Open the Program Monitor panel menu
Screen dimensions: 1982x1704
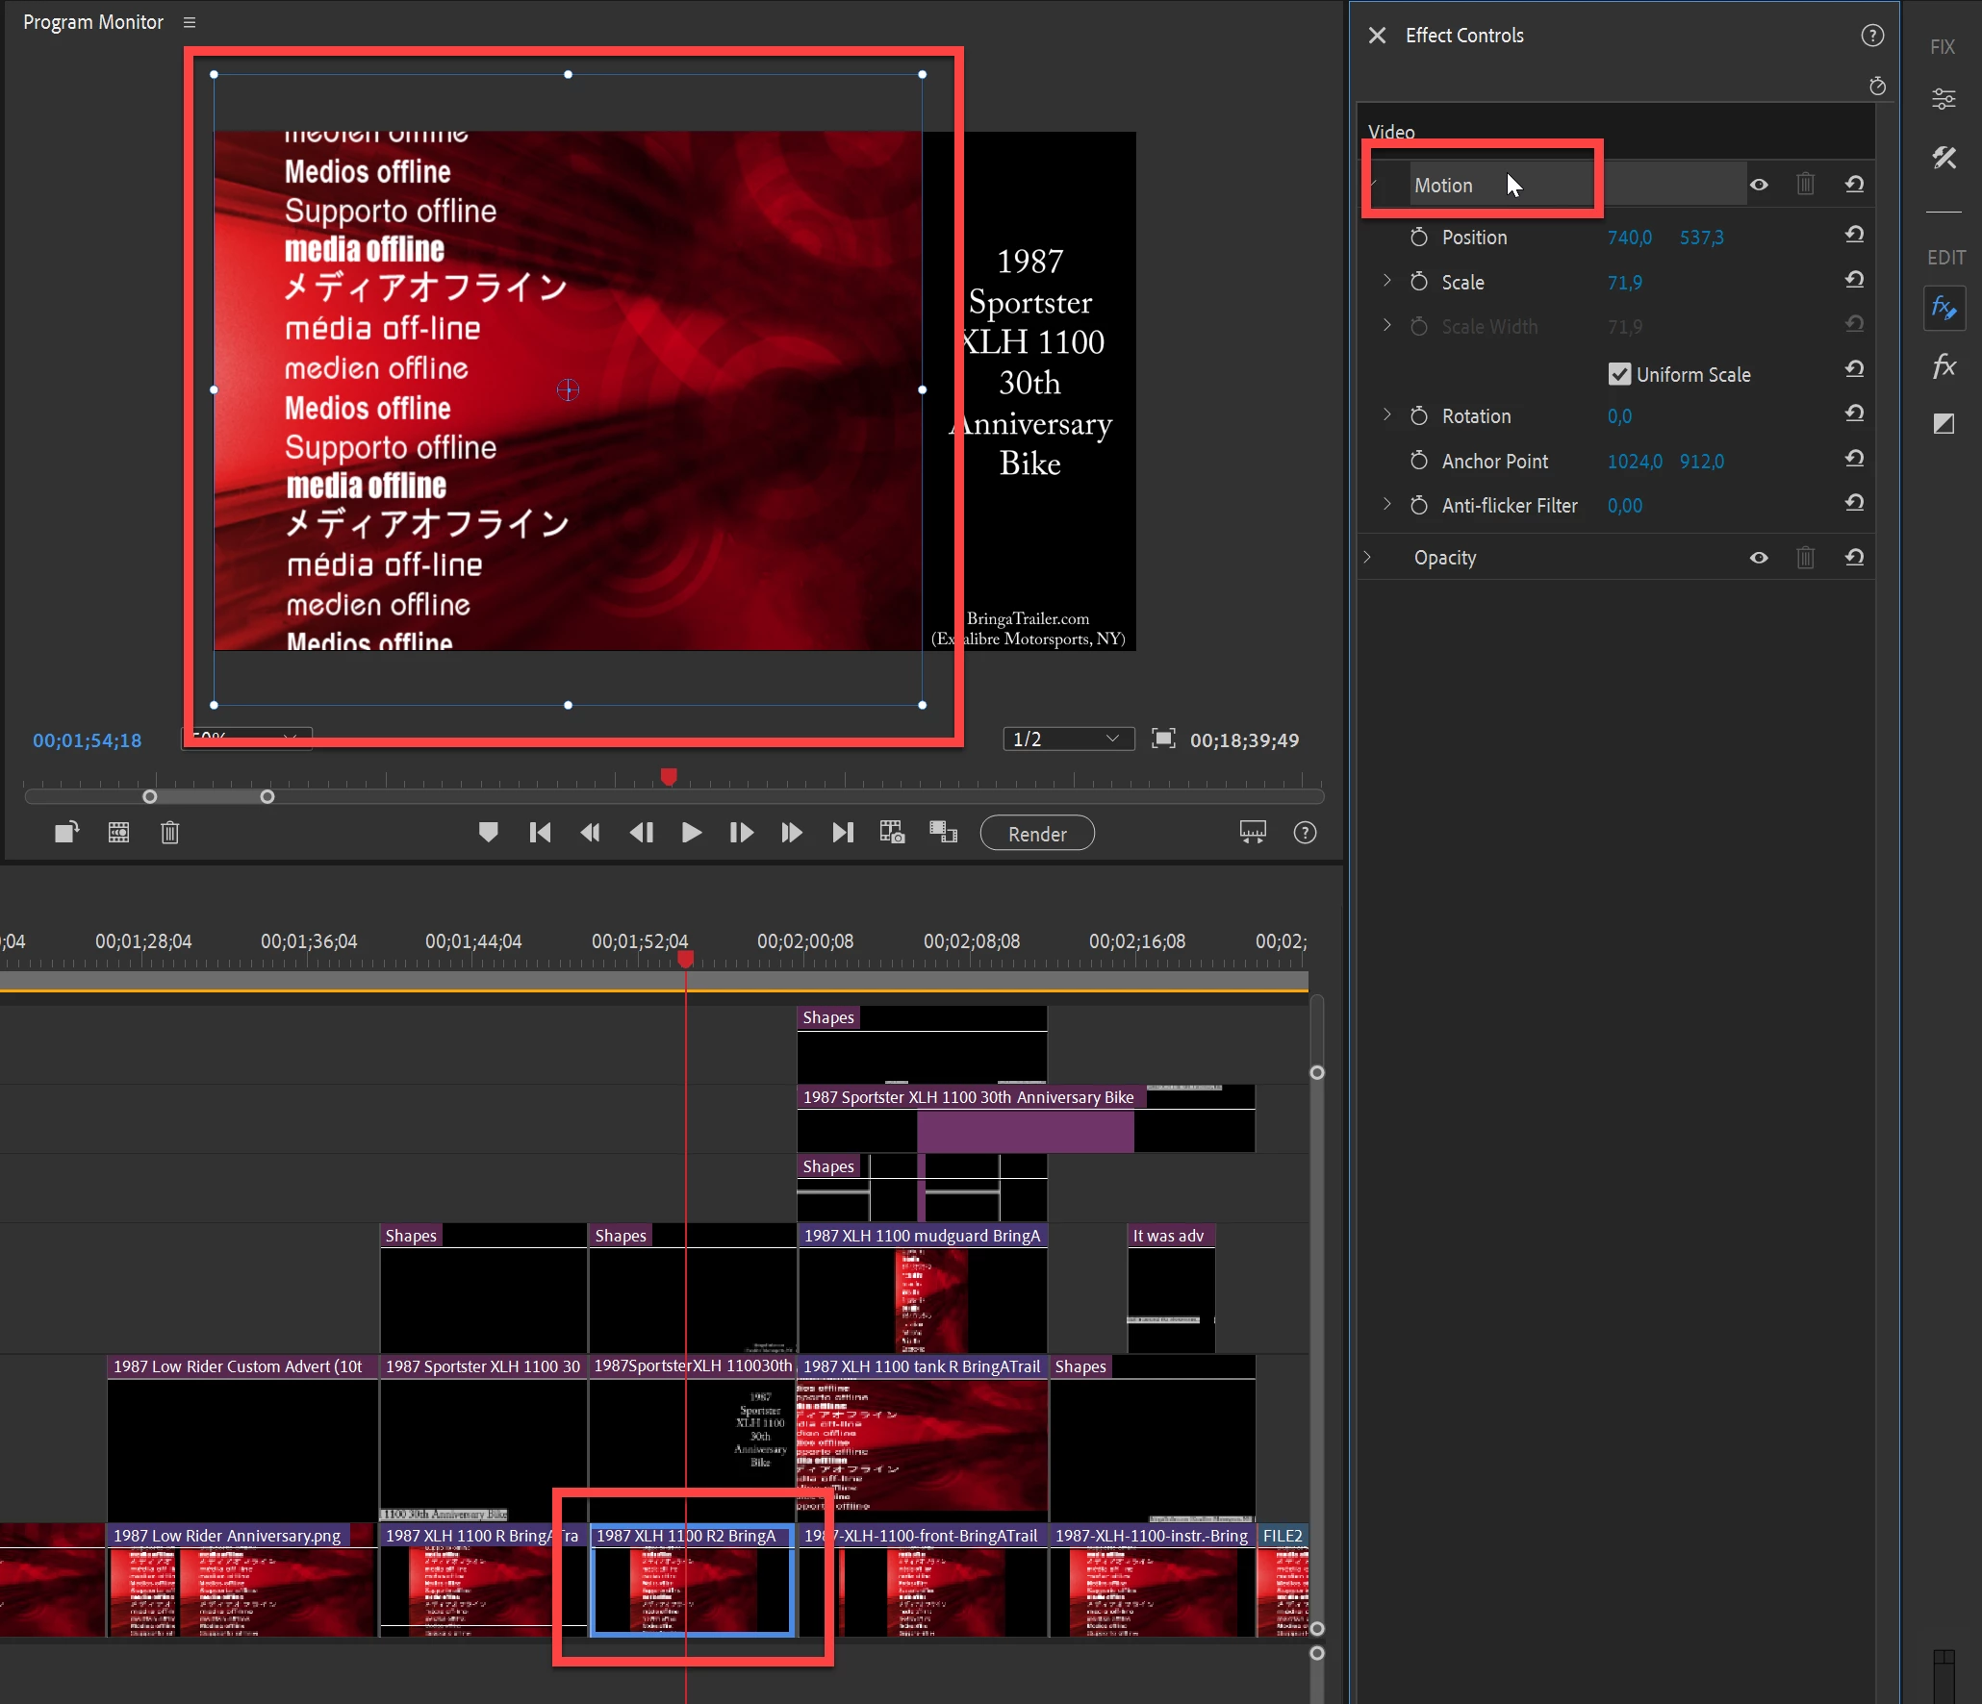coord(190,22)
